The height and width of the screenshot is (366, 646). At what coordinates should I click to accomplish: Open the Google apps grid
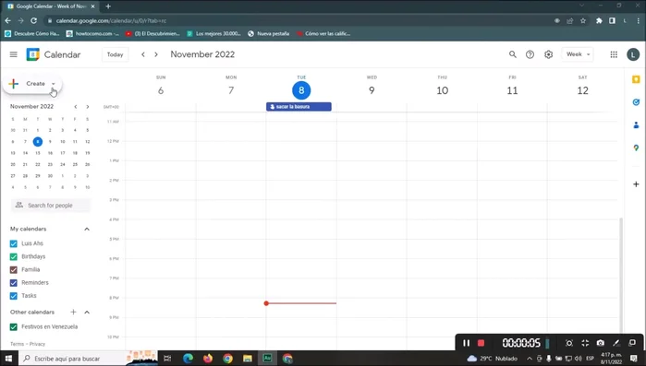(614, 54)
